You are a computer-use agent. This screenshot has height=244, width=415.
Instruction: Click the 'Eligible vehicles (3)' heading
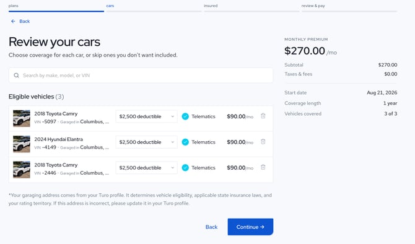pos(37,97)
